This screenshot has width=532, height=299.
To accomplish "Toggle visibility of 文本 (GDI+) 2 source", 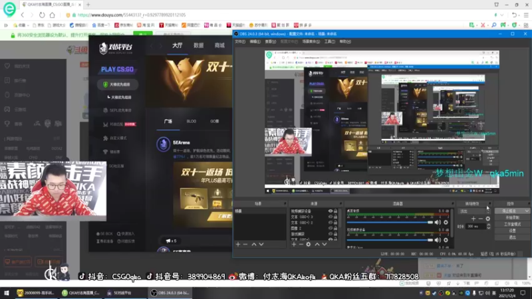I will (330, 223).
